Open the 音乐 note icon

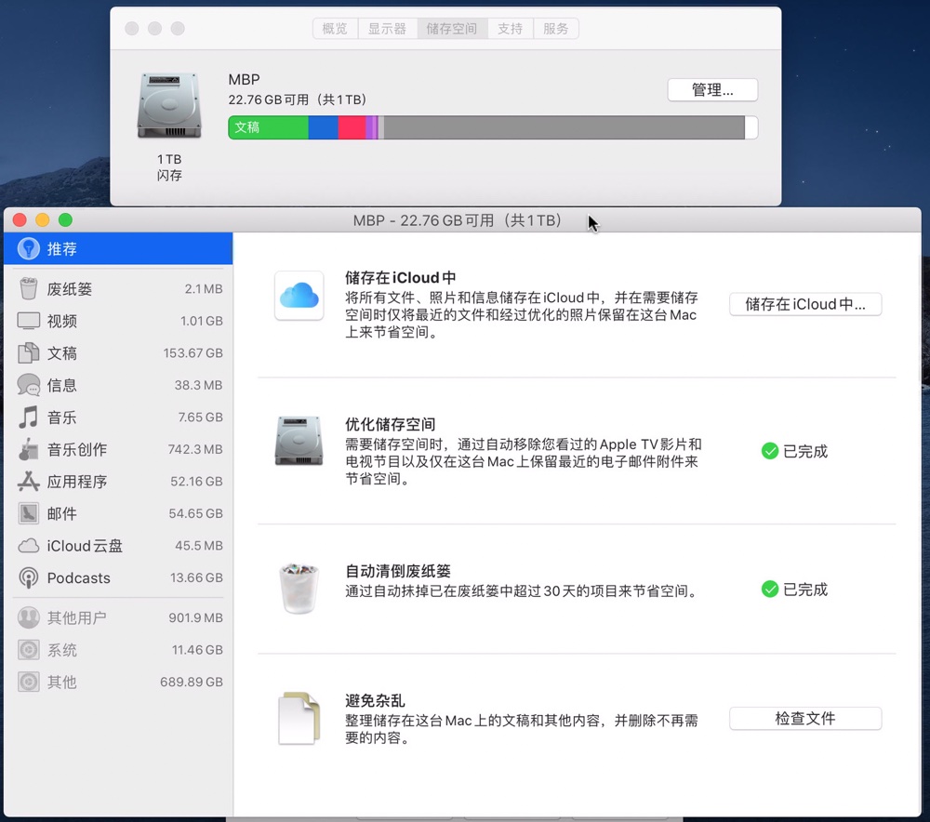tap(29, 418)
